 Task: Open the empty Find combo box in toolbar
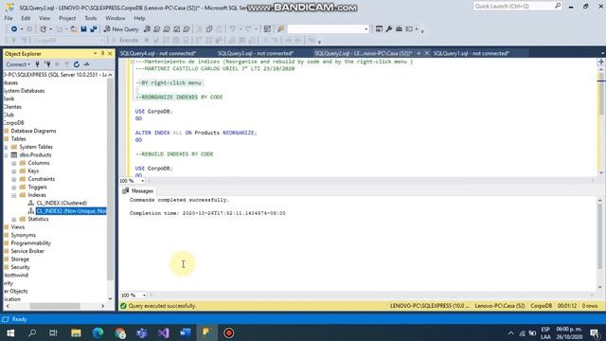pyautogui.click(x=329, y=29)
